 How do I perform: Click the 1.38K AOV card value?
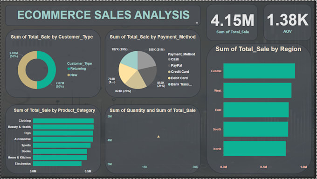(x=288, y=20)
